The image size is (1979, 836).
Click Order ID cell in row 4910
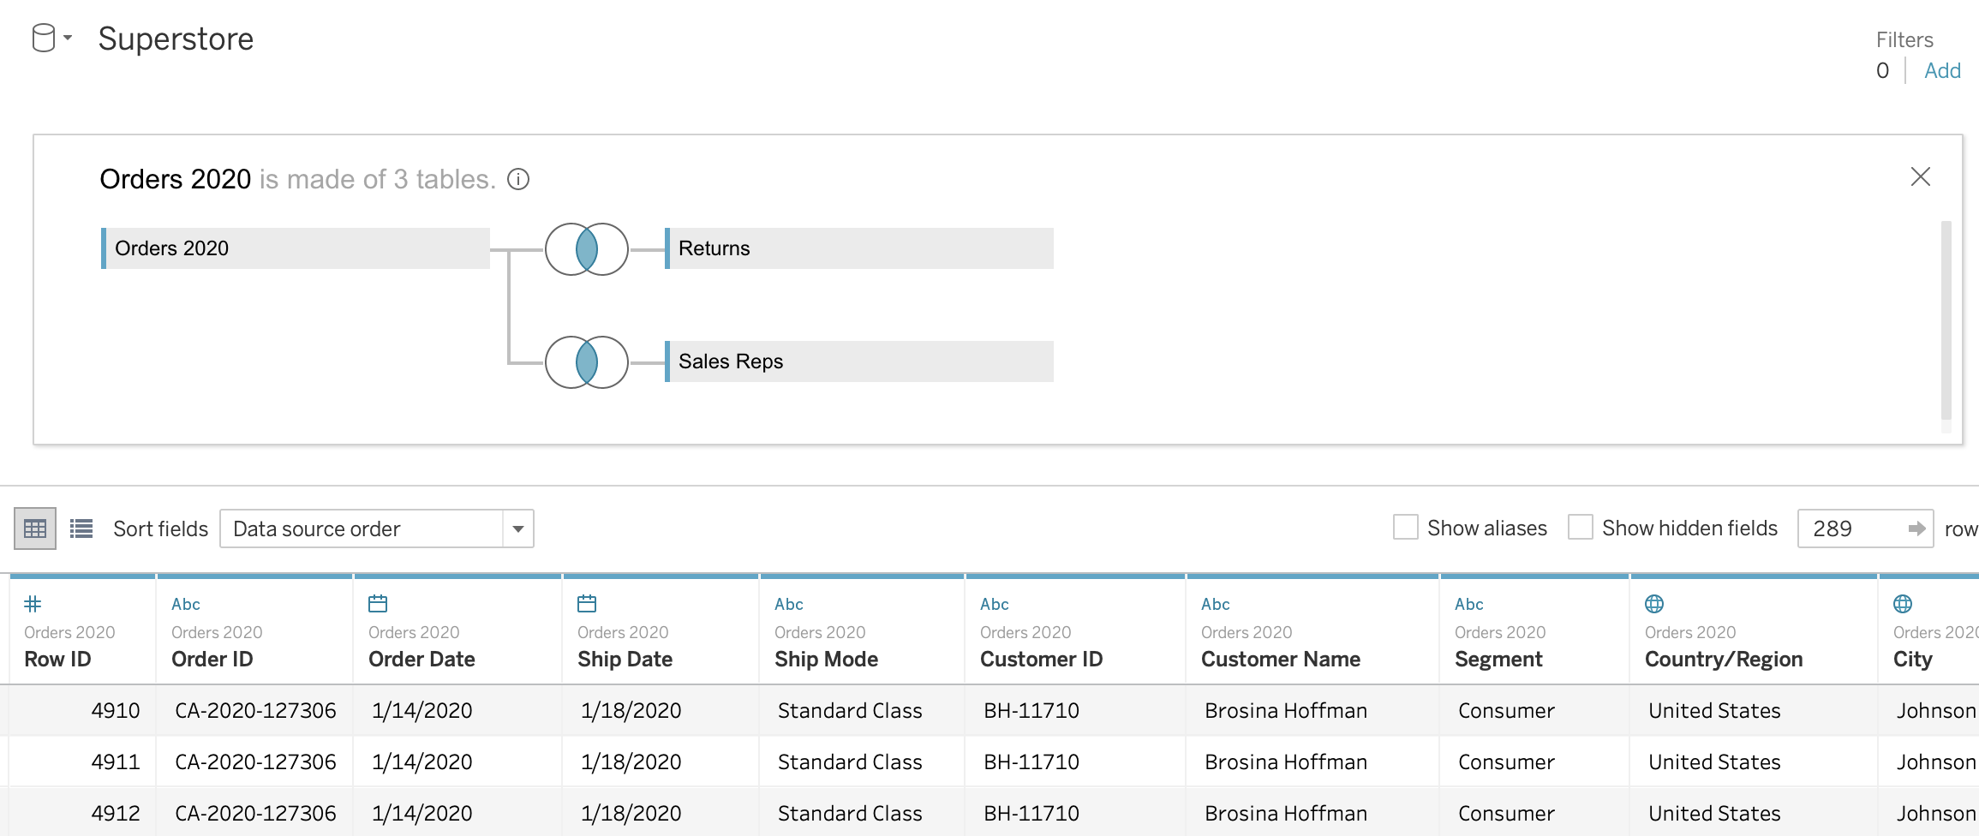255,710
